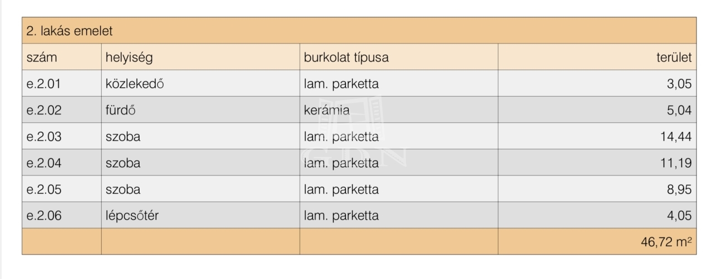The height and width of the screenshot is (279, 712).
Task: Click the e.2.06 row number
Action: point(44,216)
